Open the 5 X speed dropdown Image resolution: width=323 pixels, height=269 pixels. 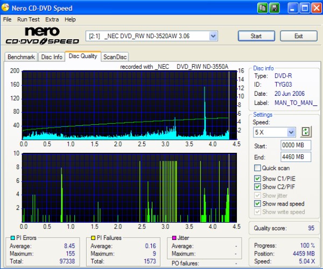coord(291,132)
